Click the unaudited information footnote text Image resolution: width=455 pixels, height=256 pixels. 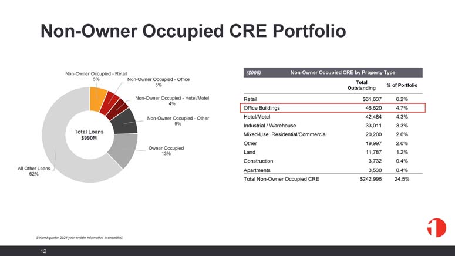(x=79, y=237)
